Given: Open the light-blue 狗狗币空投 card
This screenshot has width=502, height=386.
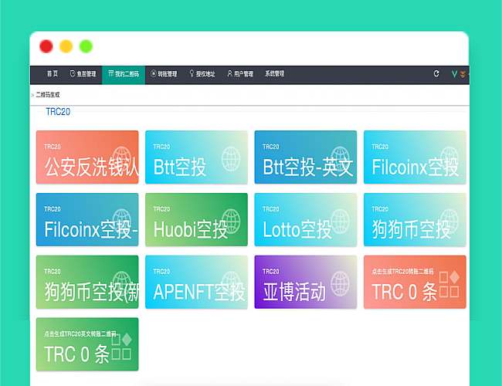Looking at the screenshot, I should point(415,219).
